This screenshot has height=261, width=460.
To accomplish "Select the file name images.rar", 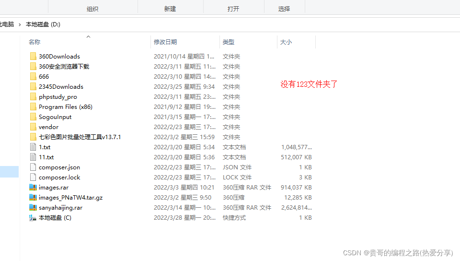I will [53, 187].
